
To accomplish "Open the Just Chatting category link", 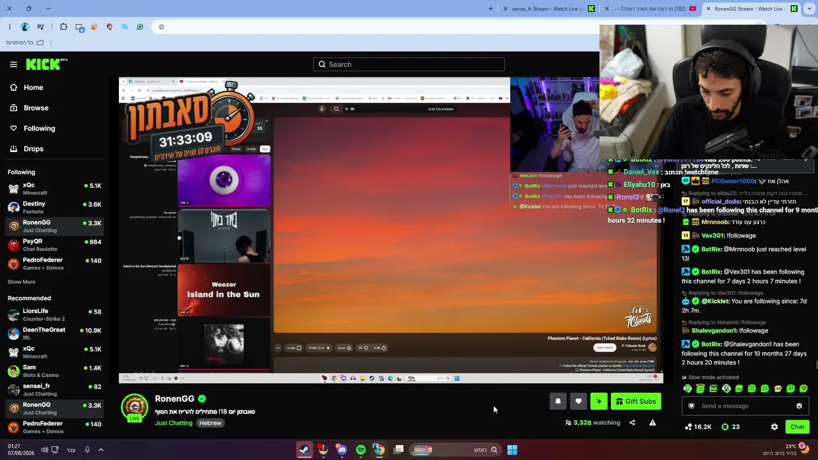I will (x=173, y=423).
